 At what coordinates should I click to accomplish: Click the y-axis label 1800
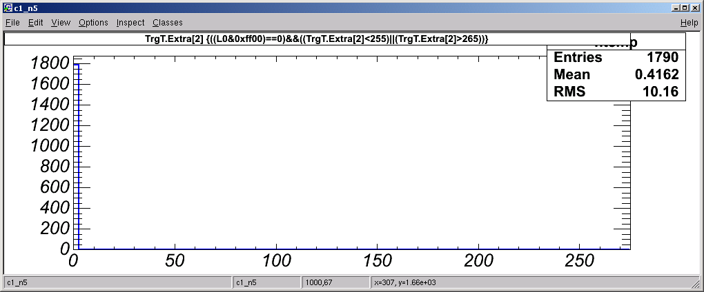pos(48,63)
